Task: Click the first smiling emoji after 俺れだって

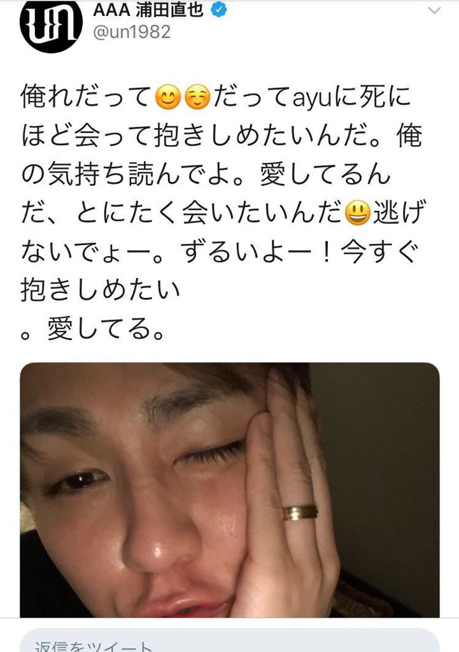Action: (167, 98)
